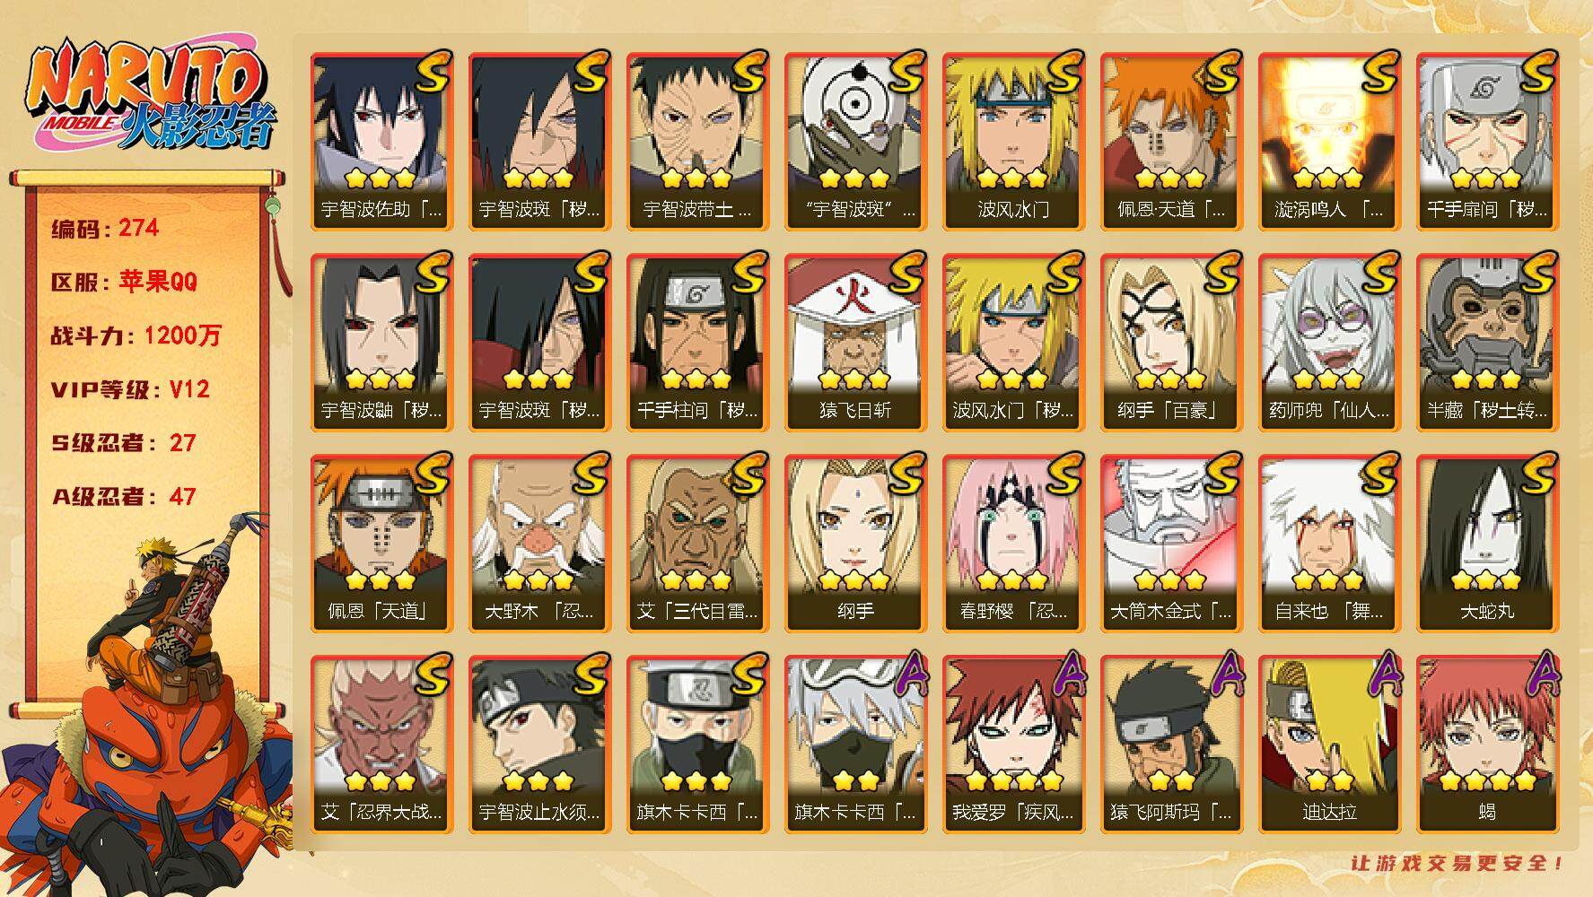Click the 大蛇丸 ninja card
Image resolution: width=1593 pixels, height=897 pixels.
(x=1487, y=543)
